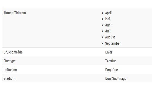
Task: Click the Juli list entry
Action: (108, 31)
